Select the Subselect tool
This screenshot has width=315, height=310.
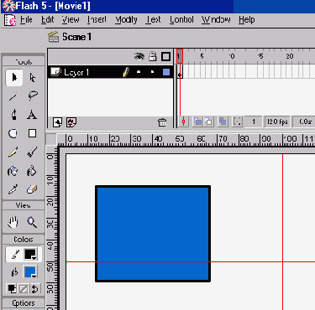(x=32, y=77)
